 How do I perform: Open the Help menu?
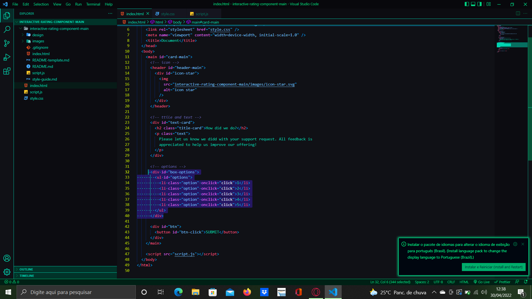coord(109,4)
